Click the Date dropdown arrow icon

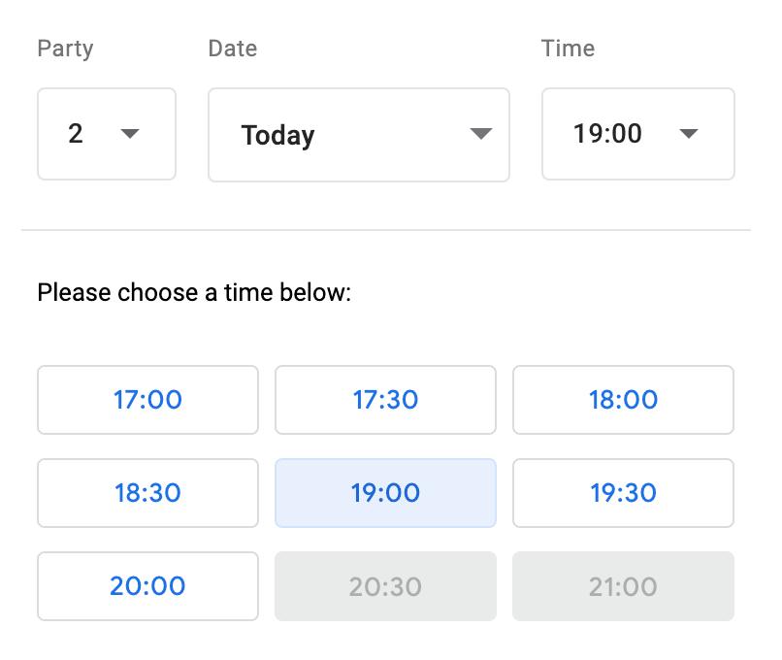tap(480, 134)
